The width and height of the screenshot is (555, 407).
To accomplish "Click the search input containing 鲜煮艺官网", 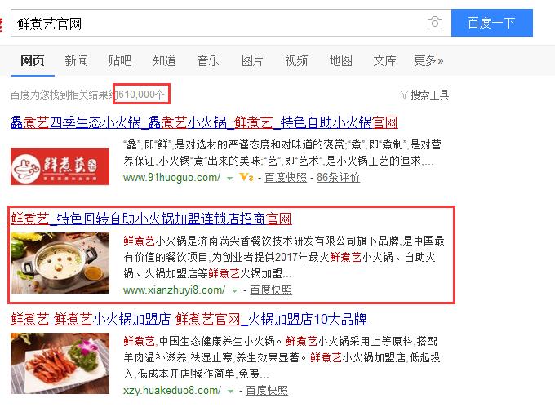I will click(x=220, y=24).
